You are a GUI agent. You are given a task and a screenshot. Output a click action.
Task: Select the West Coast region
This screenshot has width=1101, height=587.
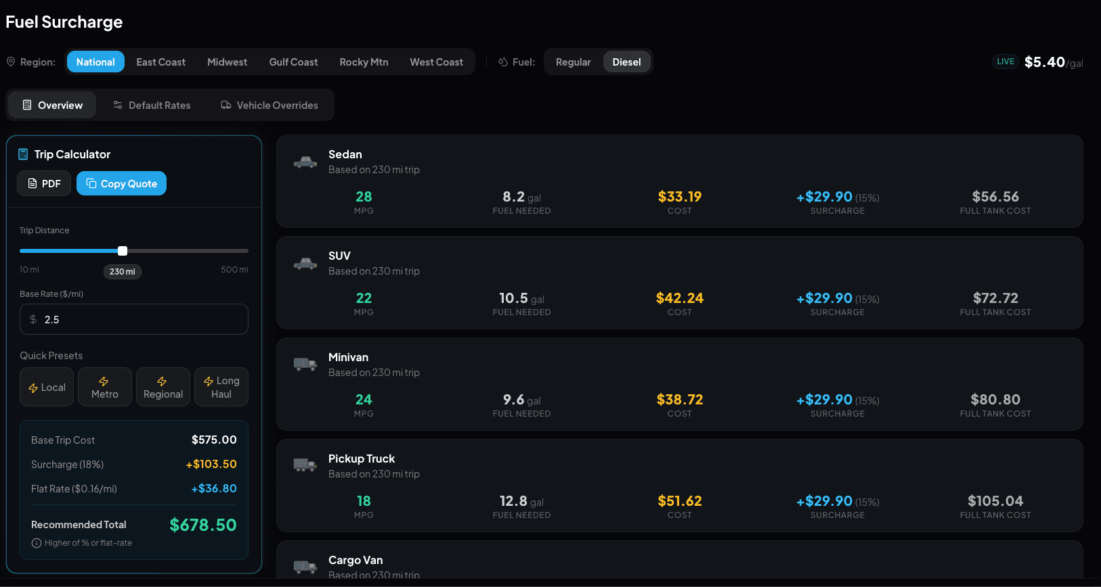click(x=436, y=62)
